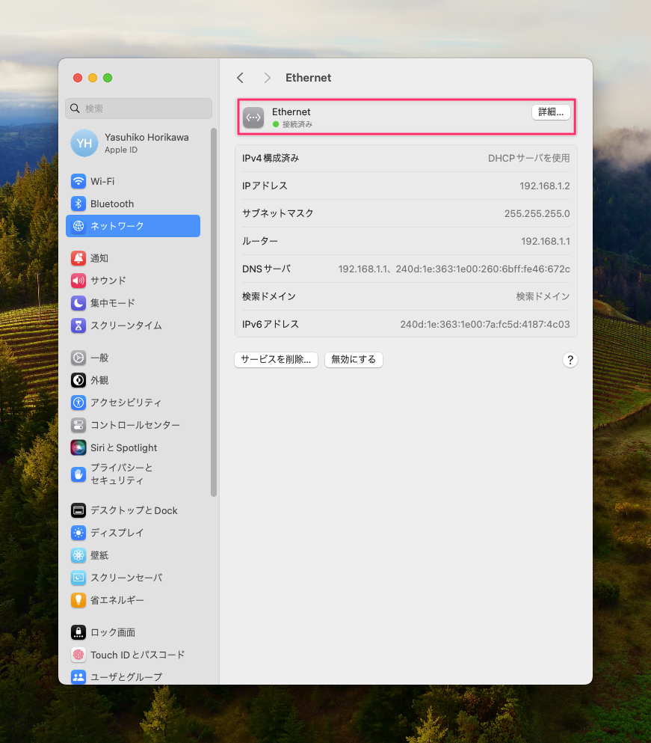Select Siri と Spotlight icon
The image size is (651, 743).
(x=78, y=447)
